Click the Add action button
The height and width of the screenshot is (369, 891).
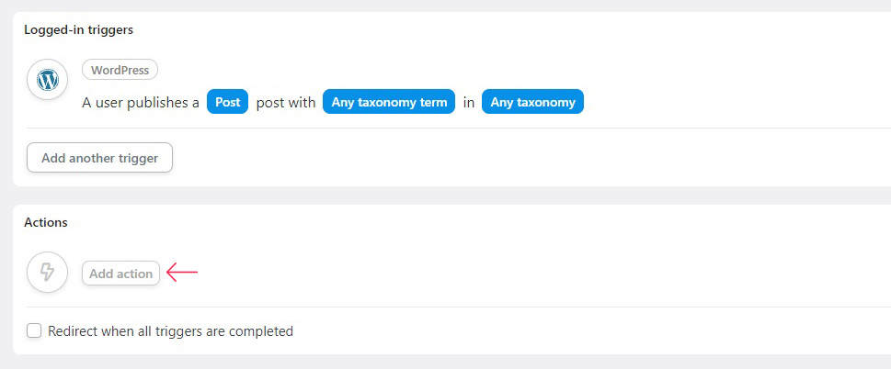(x=121, y=274)
